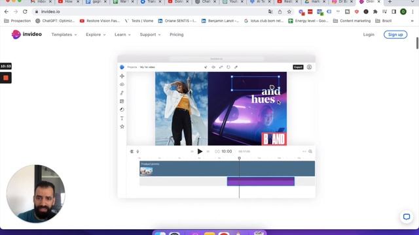Click the empty selected text box on canvas
Viewport: 419px width, 235px height.
[x=255, y=83]
